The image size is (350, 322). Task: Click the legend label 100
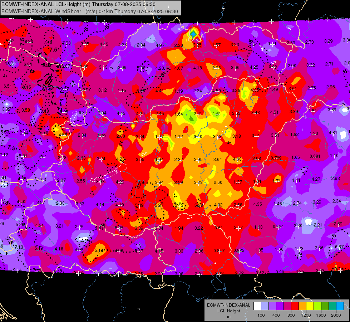point(261,315)
